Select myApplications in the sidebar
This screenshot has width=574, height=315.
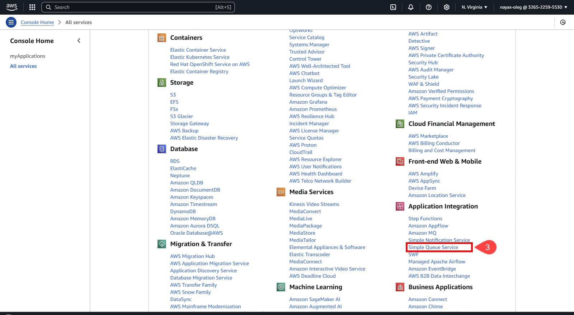[28, 56]
